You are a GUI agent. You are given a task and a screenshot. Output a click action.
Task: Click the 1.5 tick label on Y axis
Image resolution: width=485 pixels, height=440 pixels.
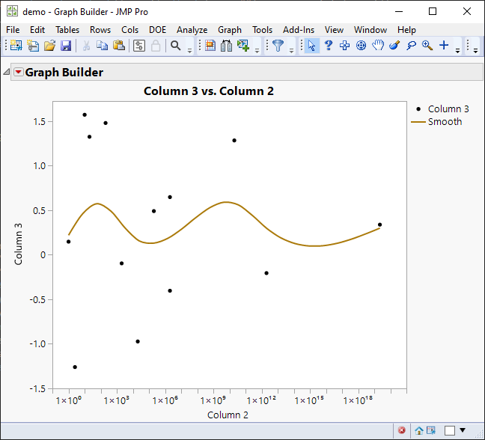pos(39,122)
